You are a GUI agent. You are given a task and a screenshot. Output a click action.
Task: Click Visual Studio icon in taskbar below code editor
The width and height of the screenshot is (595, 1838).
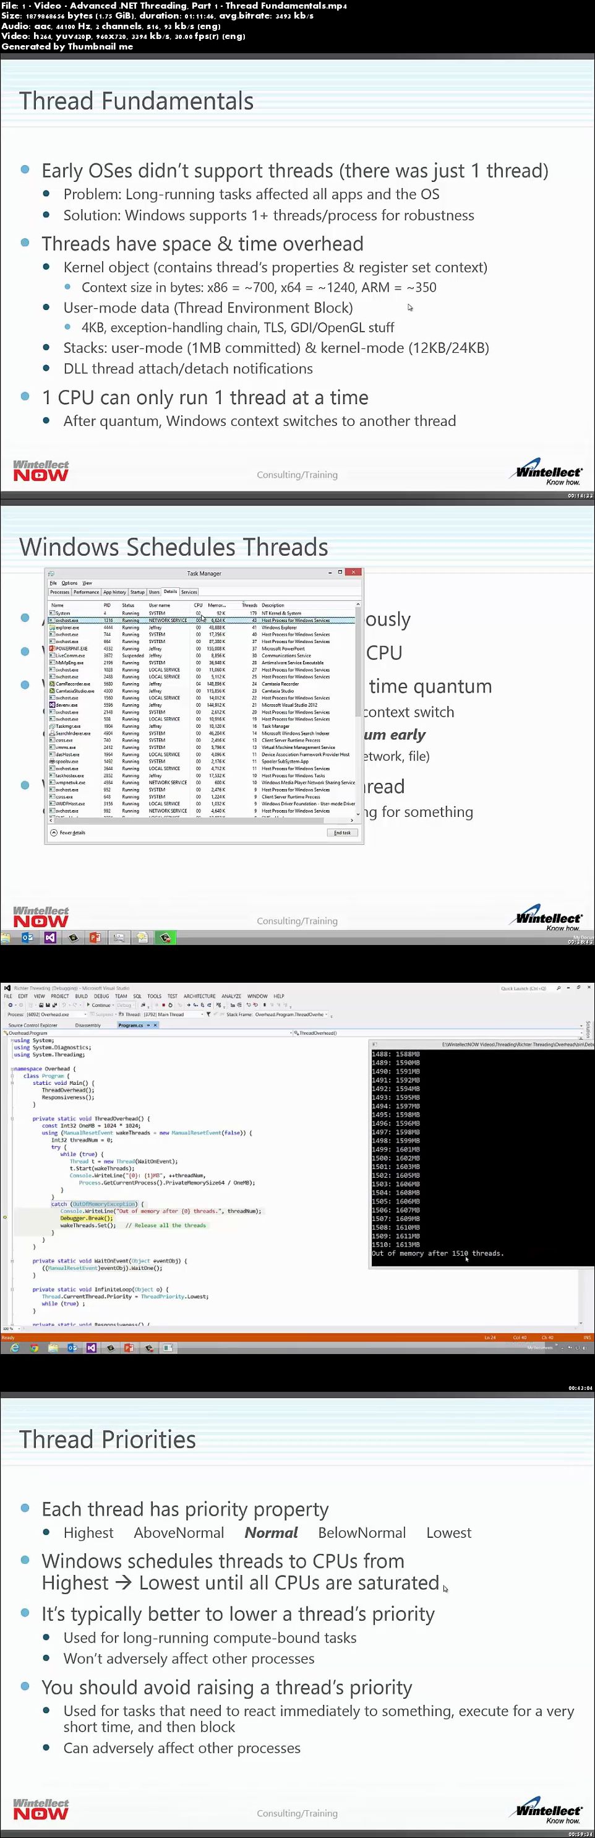[92, 1348]
